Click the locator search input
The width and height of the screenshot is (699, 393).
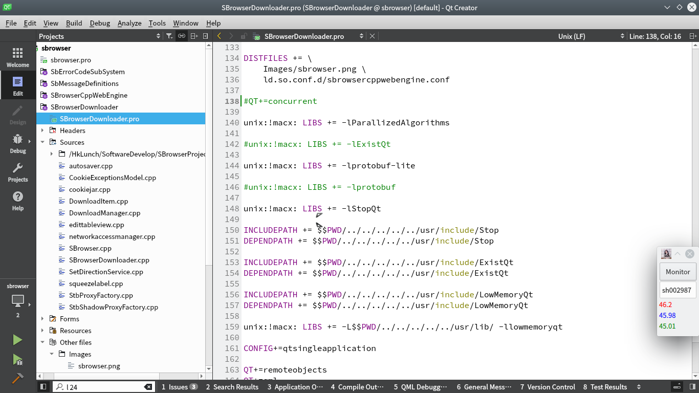click(104, 387)
